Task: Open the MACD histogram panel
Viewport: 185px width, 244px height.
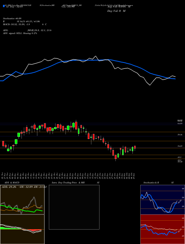Action: (22, 229)
